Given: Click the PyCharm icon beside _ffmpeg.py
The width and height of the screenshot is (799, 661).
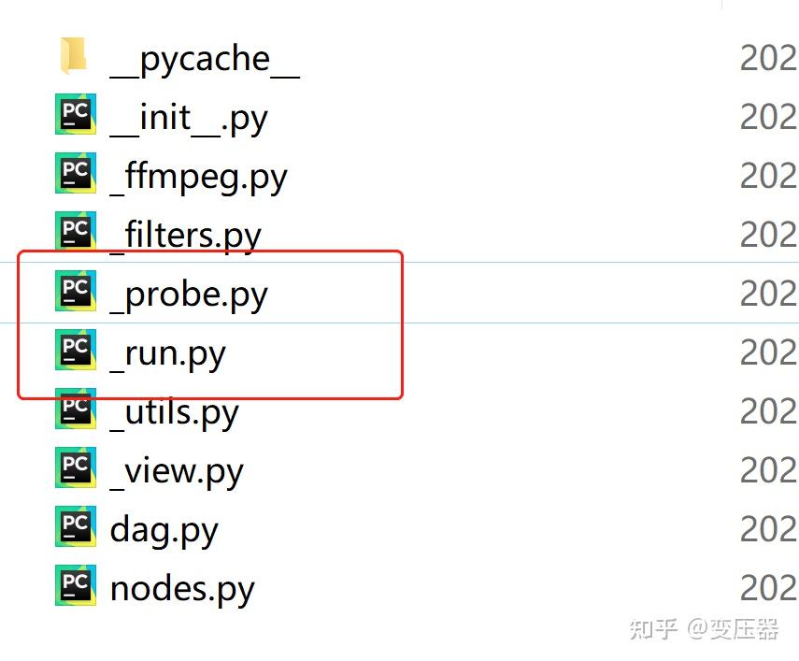Looking at the screenshot, I should pyautogui.click(x=76, y=174).
